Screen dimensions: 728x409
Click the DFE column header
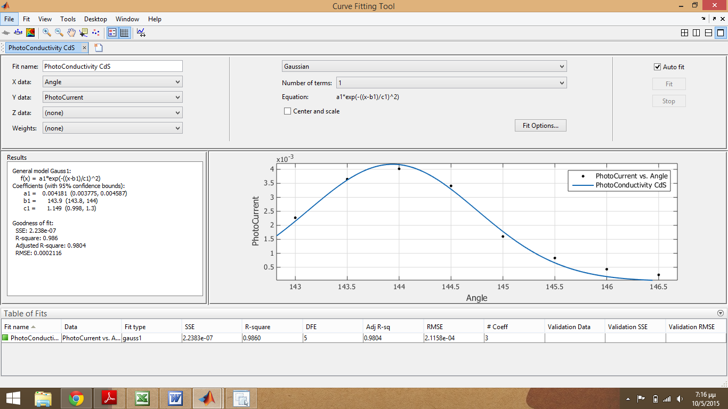[333, 327]
